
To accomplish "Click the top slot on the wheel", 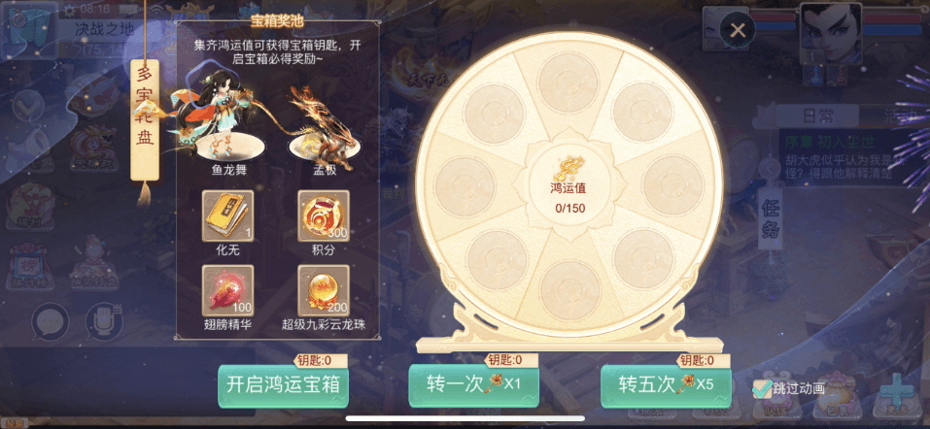I will point(569,82).
